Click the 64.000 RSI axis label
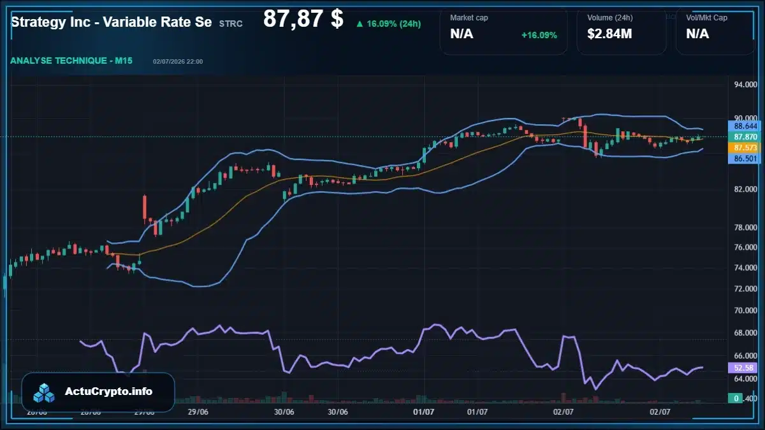 745,378
